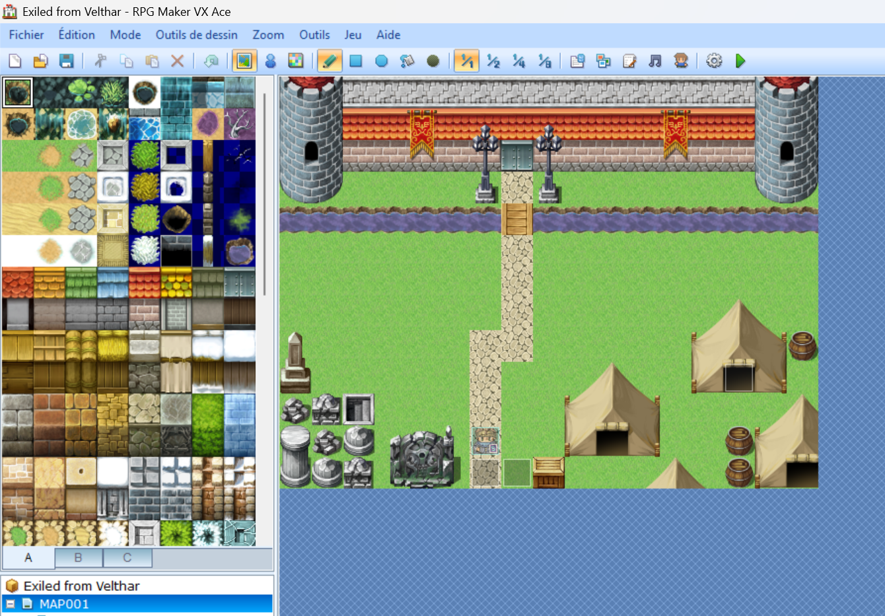
Task: Open the Character Generator face icon
Action: click(x=681, y=61)
